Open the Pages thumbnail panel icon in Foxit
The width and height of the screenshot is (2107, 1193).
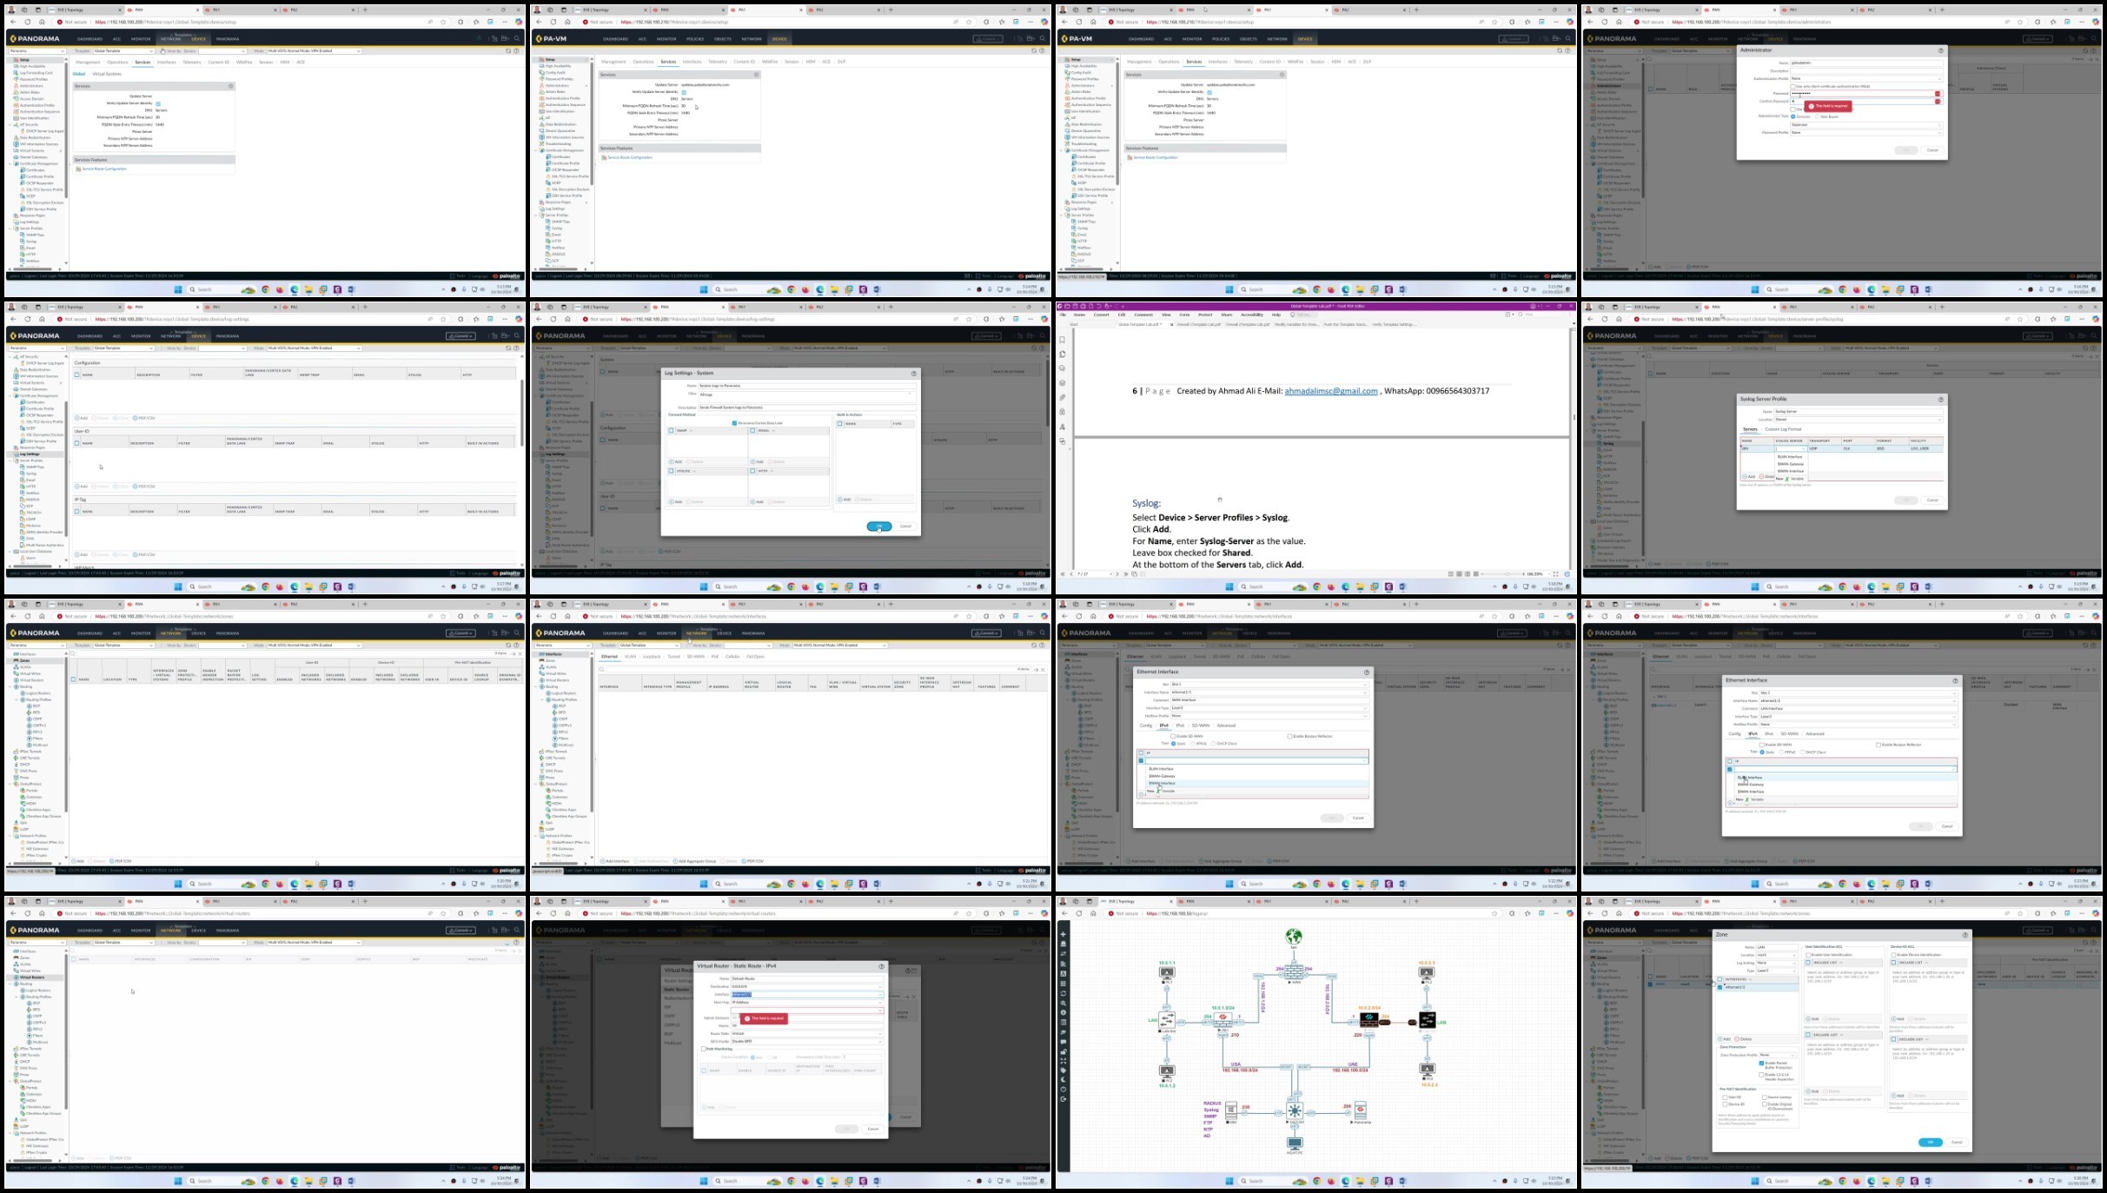coord(1062,355)
